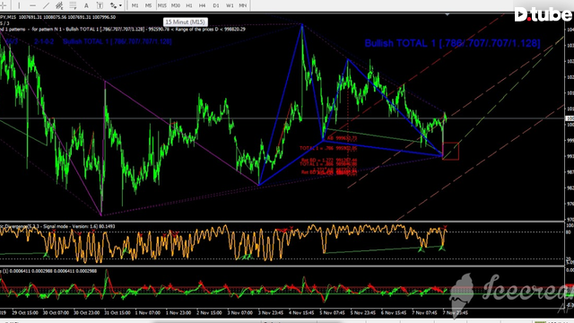Select the crosshair cursor tool
This screenshot has width=574, height=323.
click(3, 5)
